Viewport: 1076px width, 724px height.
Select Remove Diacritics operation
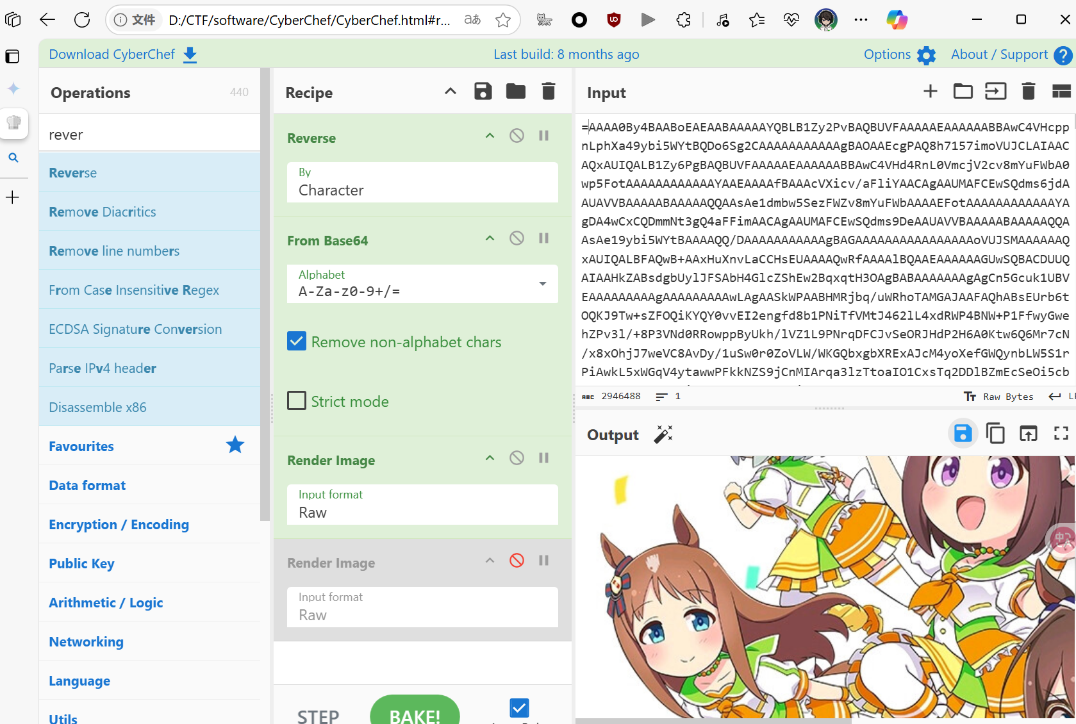tap(149, 211)
